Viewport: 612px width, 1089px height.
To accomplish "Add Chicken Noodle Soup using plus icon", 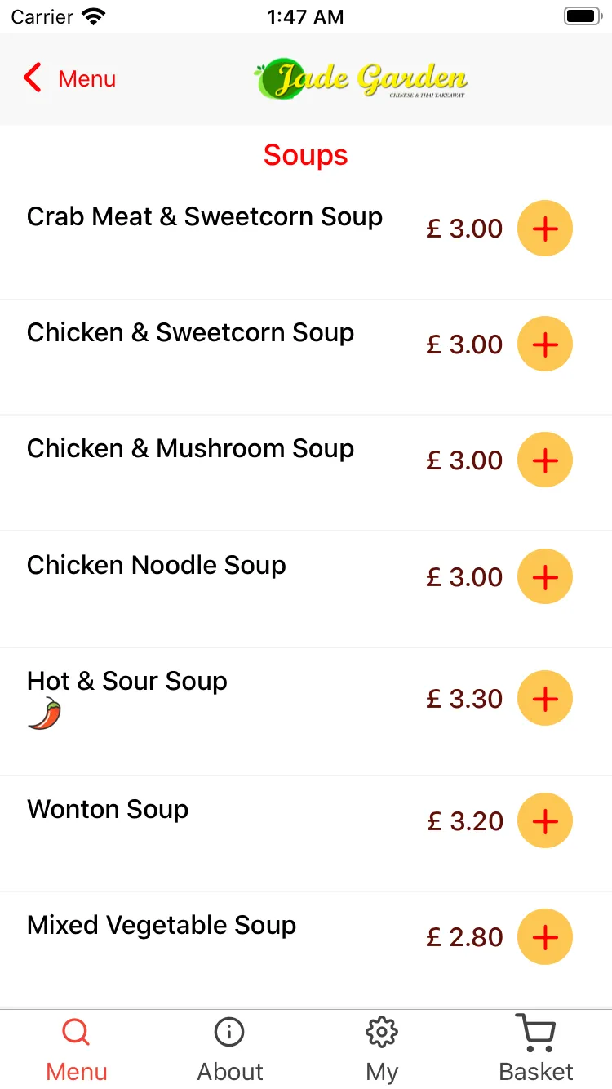I will coord(545,577).
